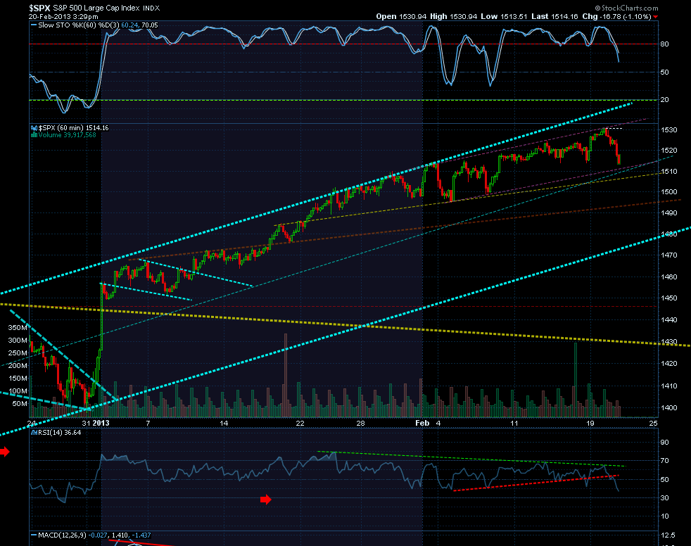691x546 pixels.
Task: Click the bold 2013 year label on date axis
Action: (101, 423)
